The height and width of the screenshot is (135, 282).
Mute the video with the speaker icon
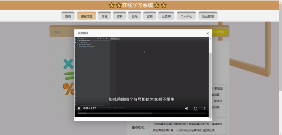186,108
